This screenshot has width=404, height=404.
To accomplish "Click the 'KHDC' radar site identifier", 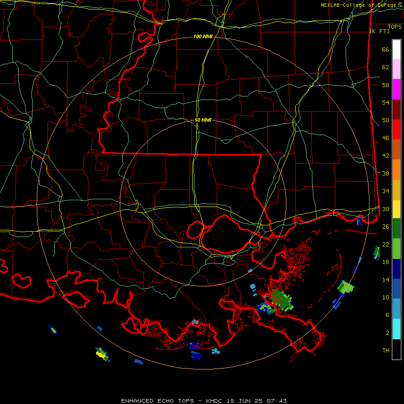I will pyautogui.click(x=215, y=401).
